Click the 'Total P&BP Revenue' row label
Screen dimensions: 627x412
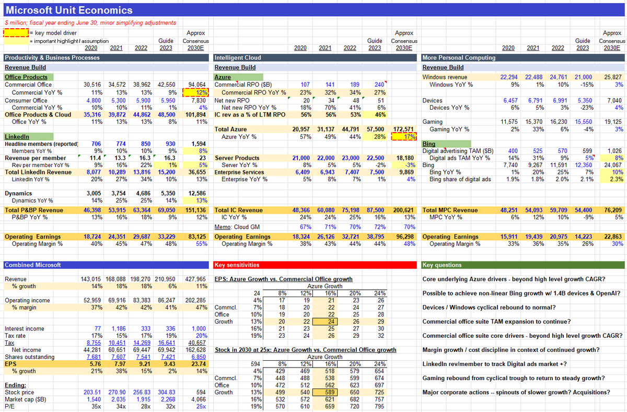click(33, 210)
